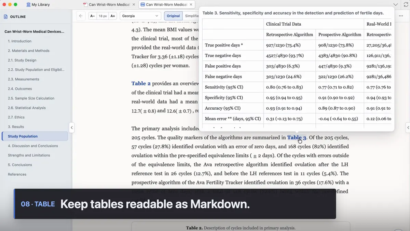Click the Table 3 link in text

pos(297,138)
